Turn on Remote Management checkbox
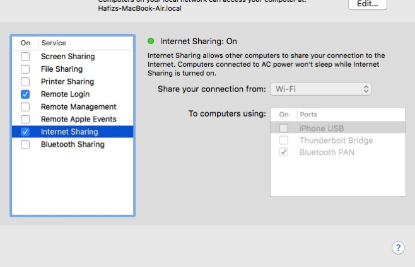The height and width of the screenshot is (267, 415). (25, 107)
